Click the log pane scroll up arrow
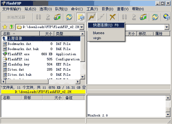Screen dimensions: 172x124 (168, 98)
